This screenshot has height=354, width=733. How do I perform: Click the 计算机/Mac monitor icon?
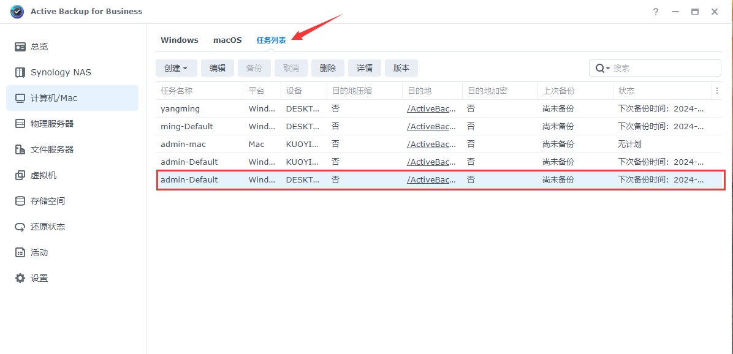click(20, 98)
